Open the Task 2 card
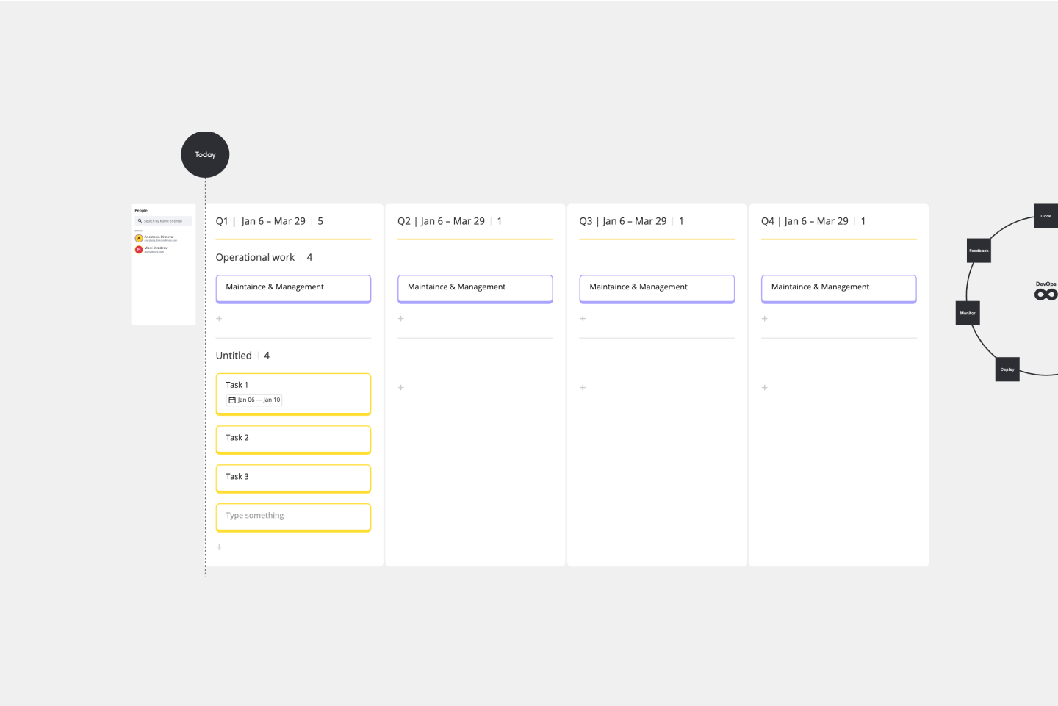The height and width of the screenshot is (706, 1058). (x=293, y=439)
